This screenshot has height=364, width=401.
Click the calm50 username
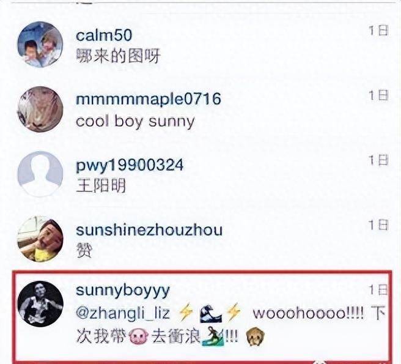(x=104, y=35)
